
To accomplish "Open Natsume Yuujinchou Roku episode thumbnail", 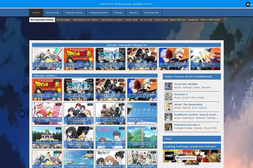I will (x=142, y=137).
